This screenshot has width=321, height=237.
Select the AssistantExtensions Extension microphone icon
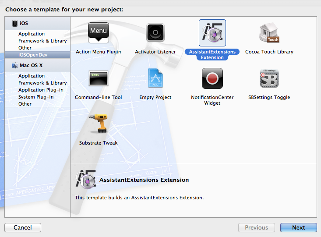coord(212,33)
